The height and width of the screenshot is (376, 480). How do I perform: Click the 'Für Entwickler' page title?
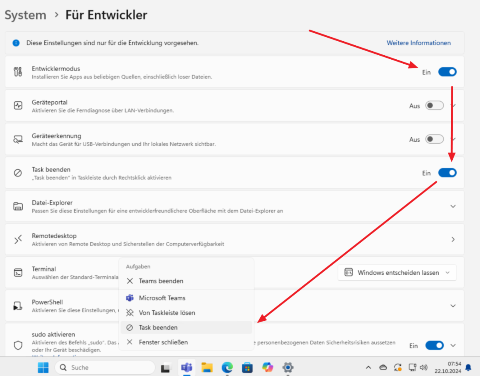[106, 15]
